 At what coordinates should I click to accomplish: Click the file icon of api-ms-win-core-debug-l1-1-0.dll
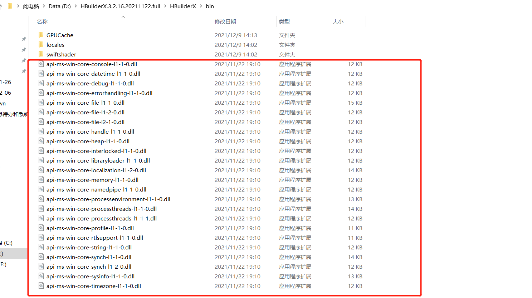point(41,83)
